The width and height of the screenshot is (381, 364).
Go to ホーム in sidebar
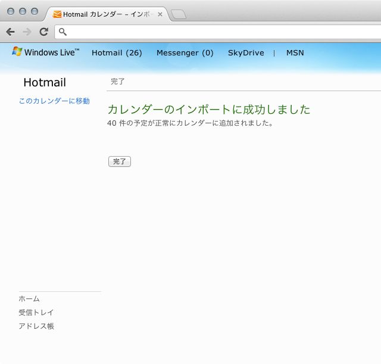pos(29,298)
